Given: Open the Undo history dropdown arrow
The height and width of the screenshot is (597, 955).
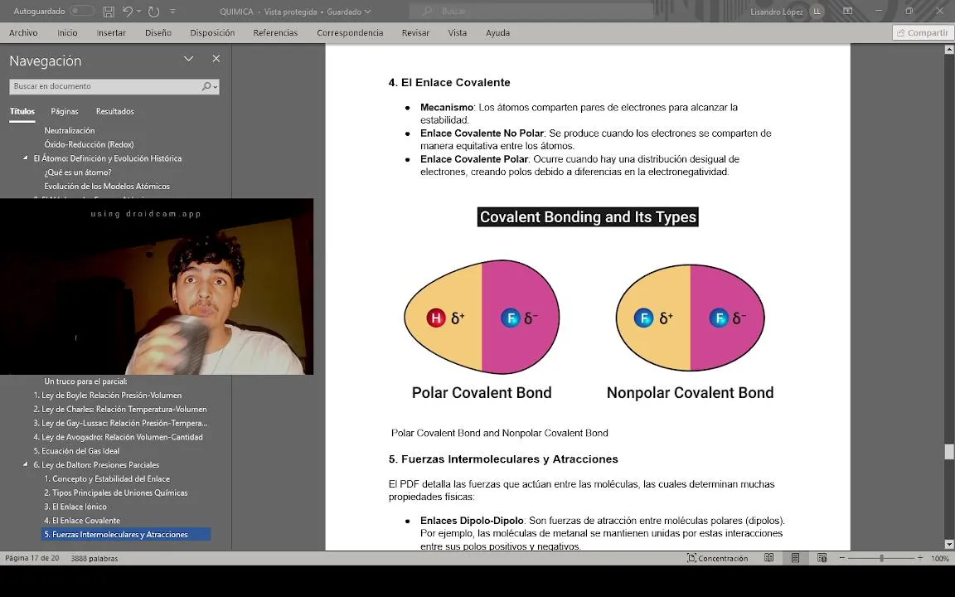Looking at the screenshot, I should point(139,11).
